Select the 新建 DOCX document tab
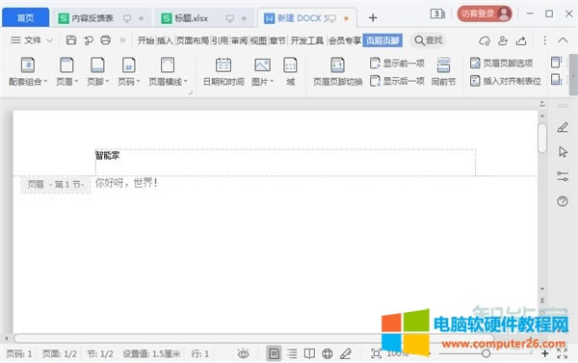This screenshot has width=578, height=363. tap(307, 17)
